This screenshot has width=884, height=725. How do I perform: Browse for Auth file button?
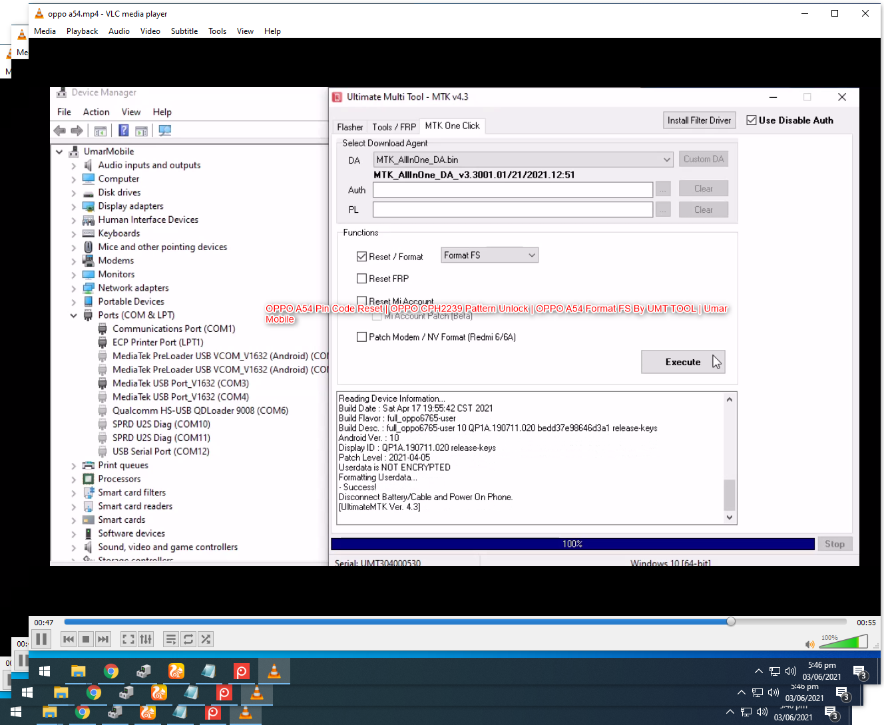coord(663,190)
